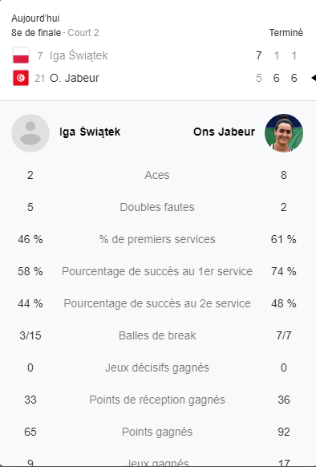Click the Poland flag icon
The width and height of the screenshot is (316, 467).
click(21, 55)
